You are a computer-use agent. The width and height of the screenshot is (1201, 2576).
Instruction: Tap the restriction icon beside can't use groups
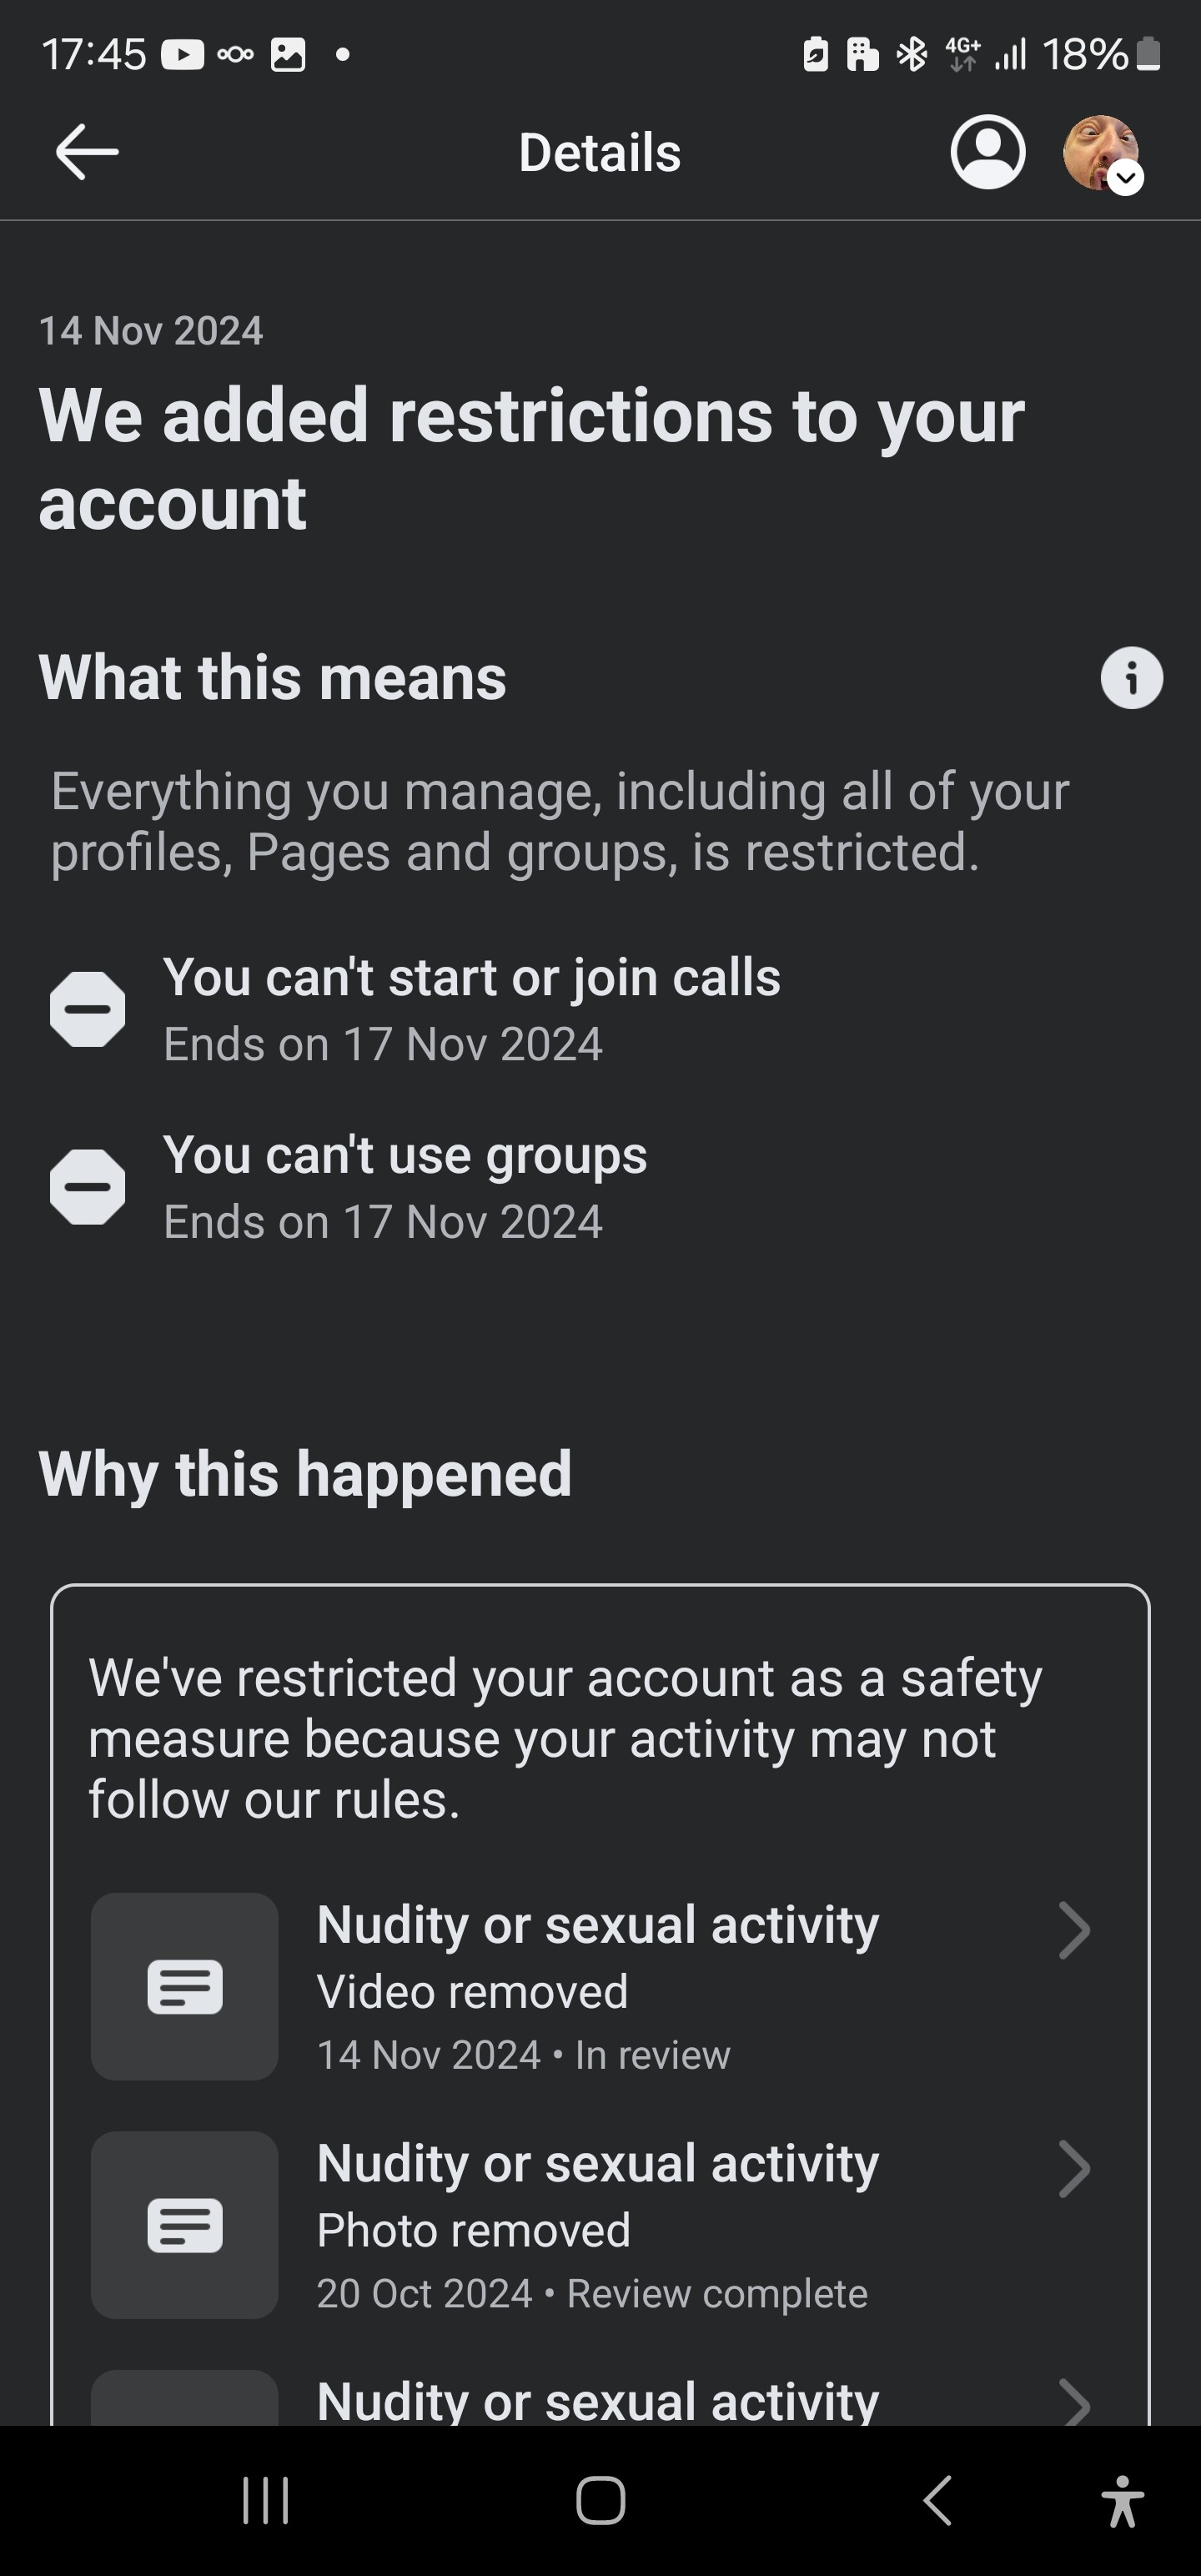tap(88, 1187)
